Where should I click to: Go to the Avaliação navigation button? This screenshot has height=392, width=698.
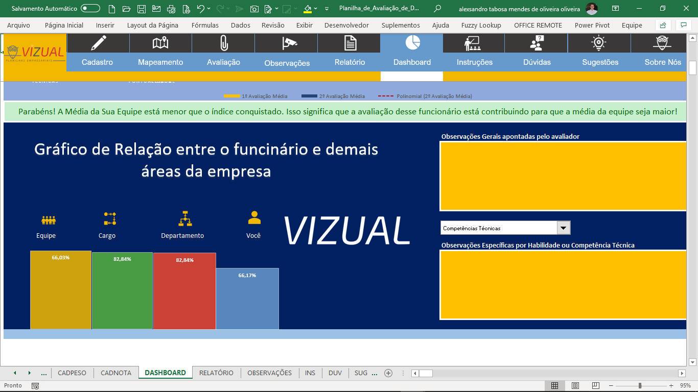tap(223, 62)
